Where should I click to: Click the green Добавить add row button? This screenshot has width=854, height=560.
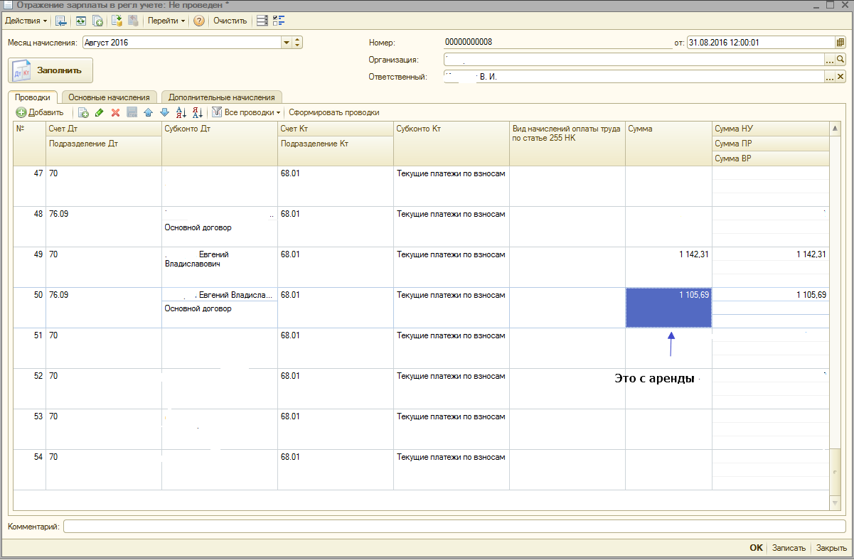(40, 112)
